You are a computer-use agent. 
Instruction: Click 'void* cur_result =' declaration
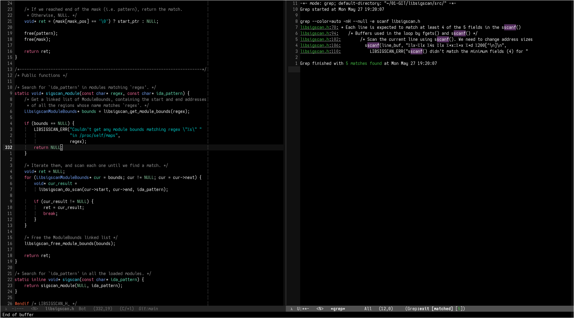55,183
